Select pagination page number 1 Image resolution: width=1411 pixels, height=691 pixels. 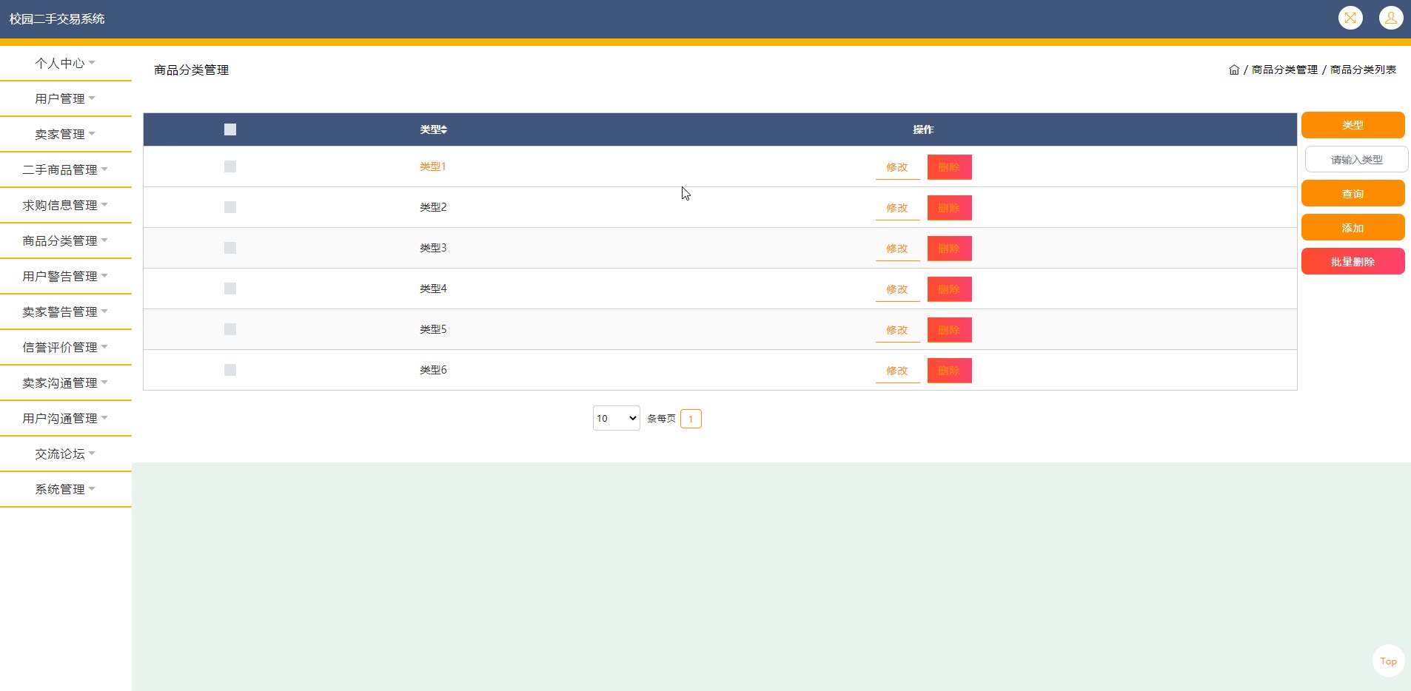(691, 419)
